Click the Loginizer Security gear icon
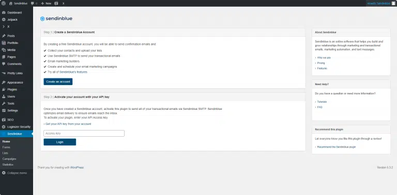The width and height of the screenshot is (397, 195). point(4,127)
